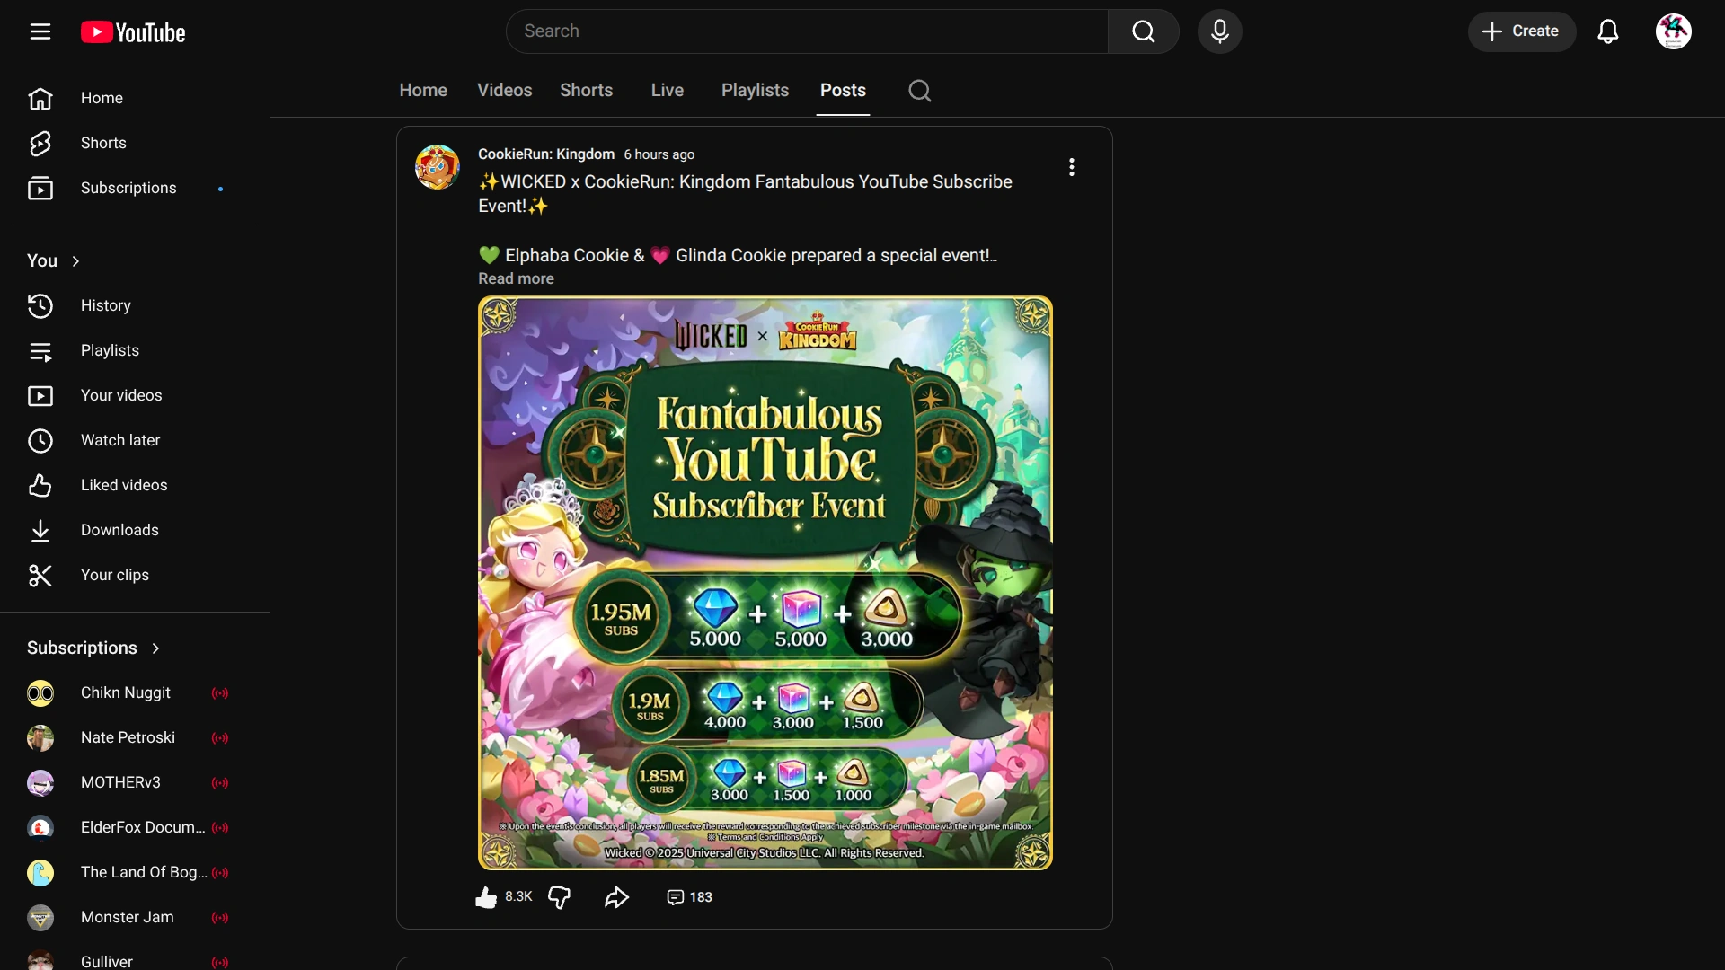This screenshot has width=1725, height=970.
Task: Open the post's three-dot options menu
Action: tap(1071, 167)
